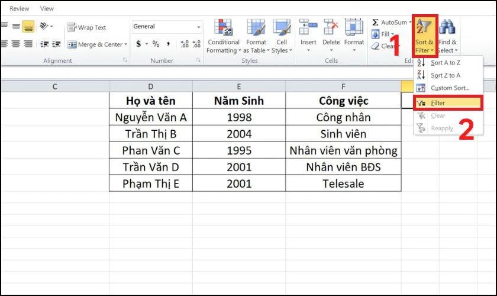Apply Comma Style
This screenshot has height=296, width=497.
coord(168,44)
